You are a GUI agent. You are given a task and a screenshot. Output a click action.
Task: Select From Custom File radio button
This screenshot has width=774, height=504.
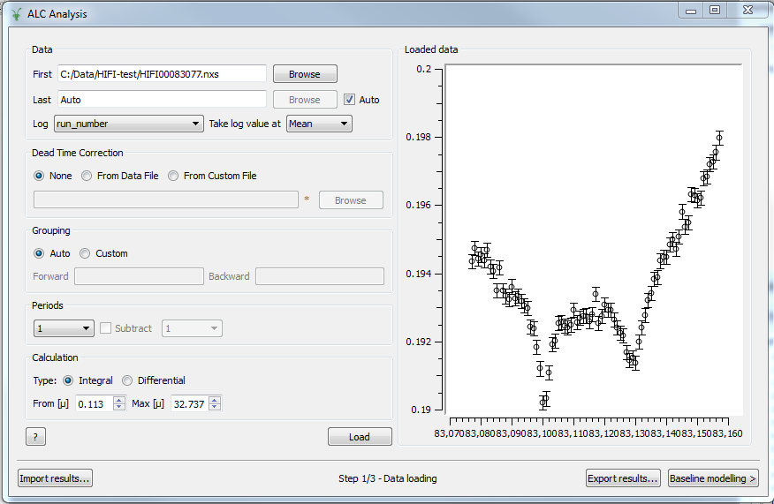(x=173, y=176)
